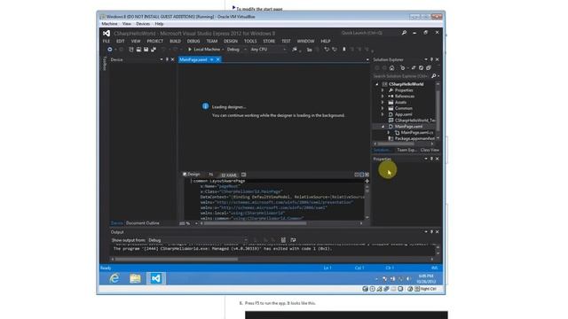Click Clear All icon in Output panel

[283, 240]
